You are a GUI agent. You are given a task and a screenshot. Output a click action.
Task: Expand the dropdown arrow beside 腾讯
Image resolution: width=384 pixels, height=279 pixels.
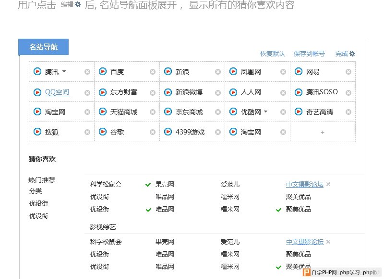pyautogui.click(x=64, y=71)
